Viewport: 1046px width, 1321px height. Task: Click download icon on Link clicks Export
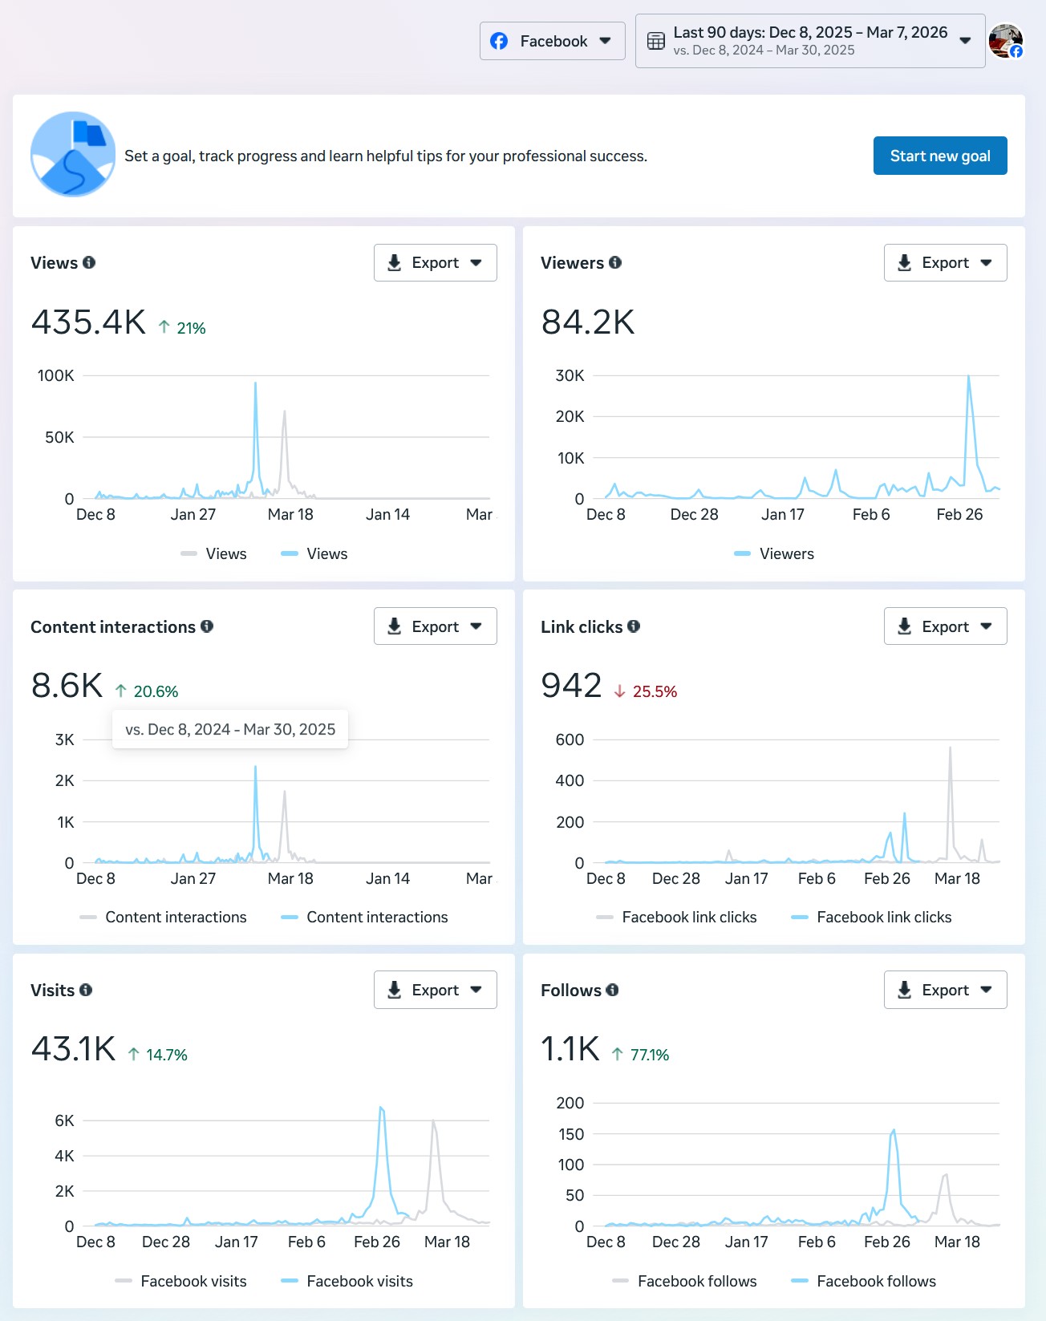tap(905, 626)
